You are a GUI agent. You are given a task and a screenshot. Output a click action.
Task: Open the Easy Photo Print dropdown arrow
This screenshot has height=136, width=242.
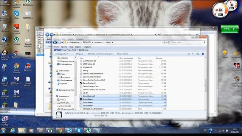click(78, 50)
